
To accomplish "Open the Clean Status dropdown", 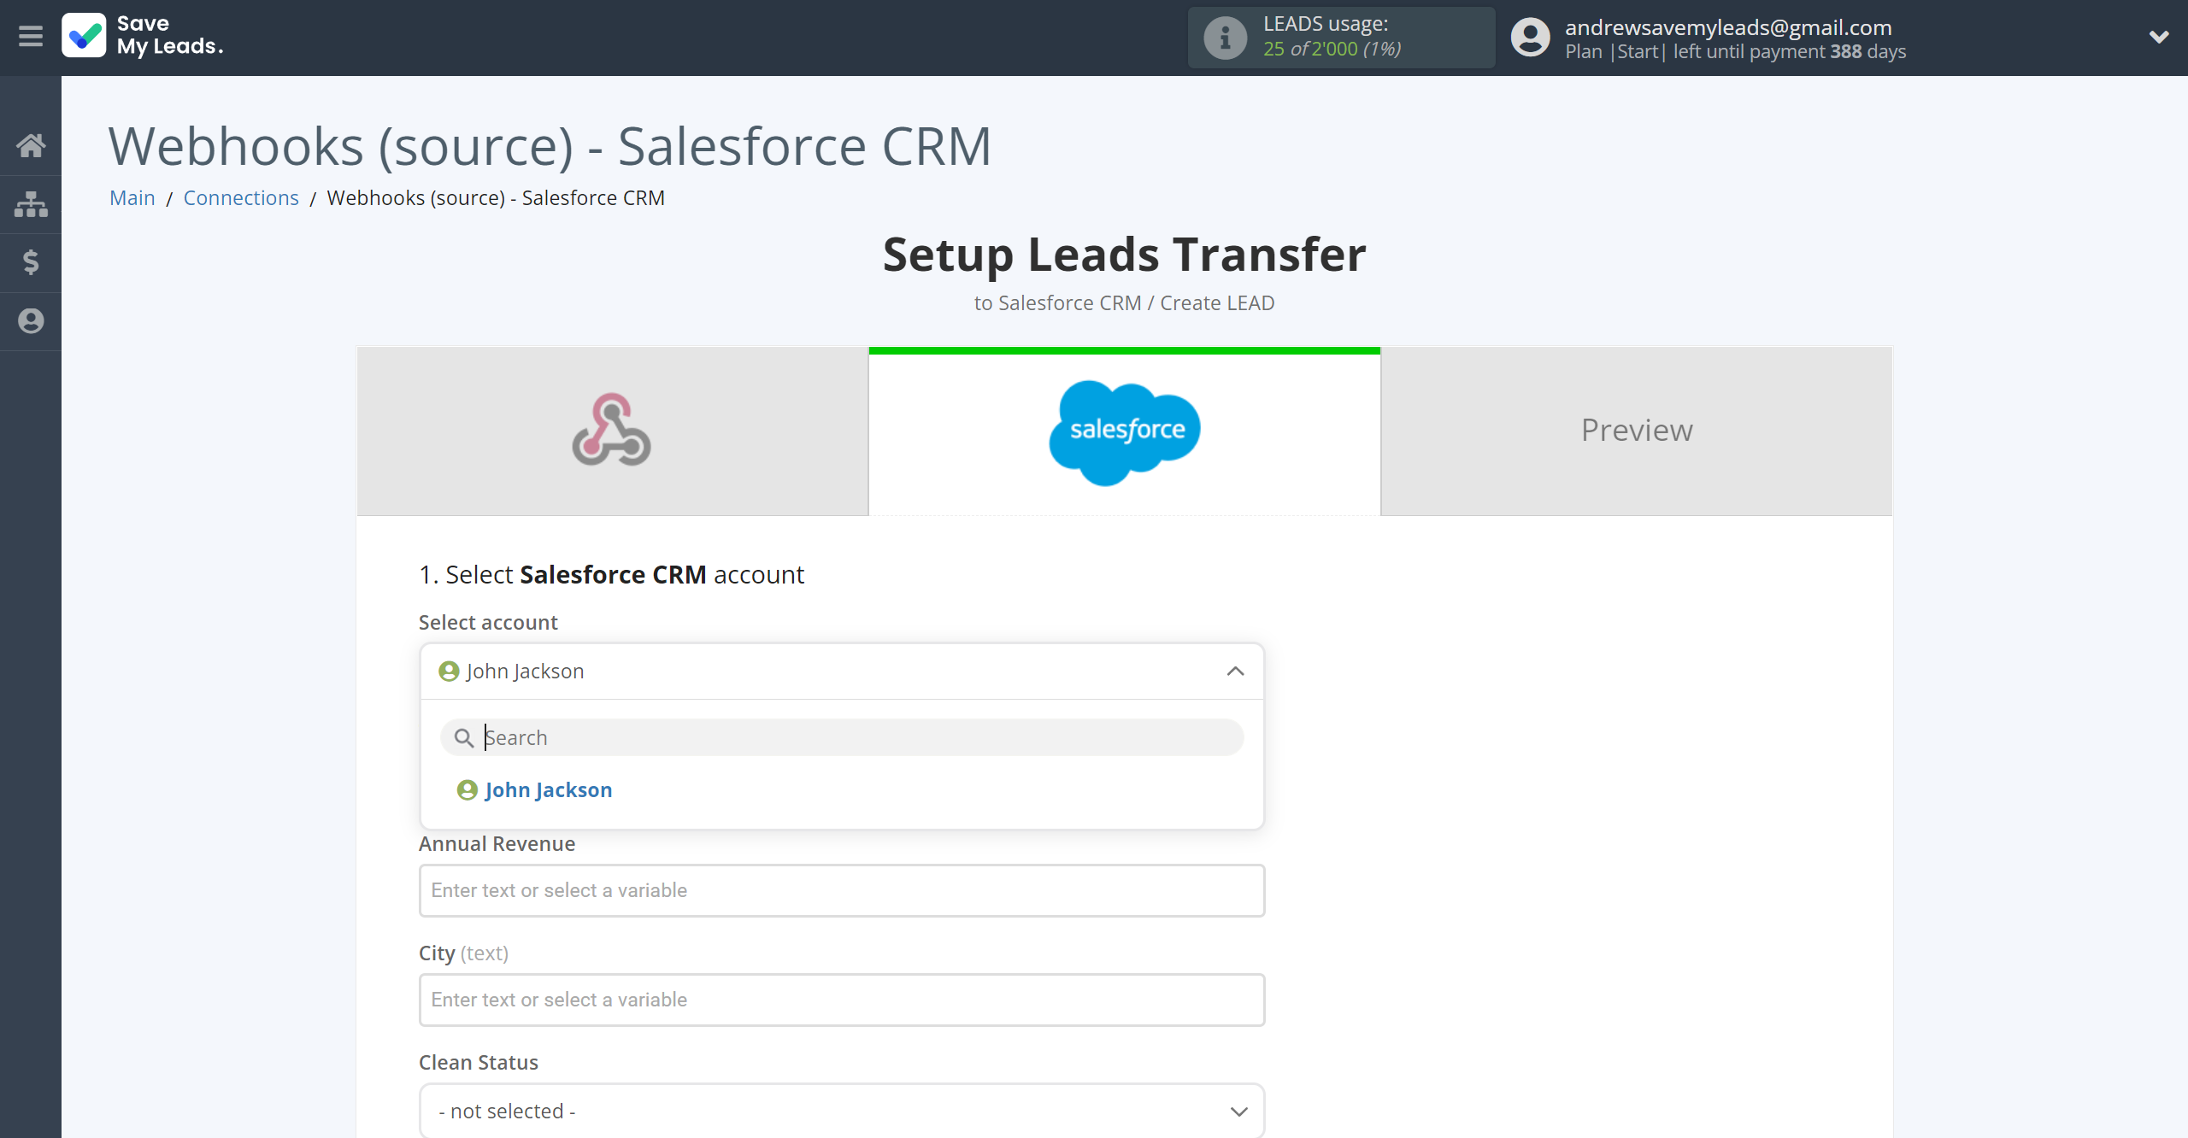I will pos(842,1111).
